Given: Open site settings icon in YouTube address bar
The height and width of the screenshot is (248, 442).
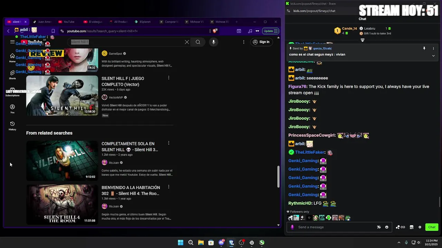Looking at the screenshot, I should pos(62,31).
